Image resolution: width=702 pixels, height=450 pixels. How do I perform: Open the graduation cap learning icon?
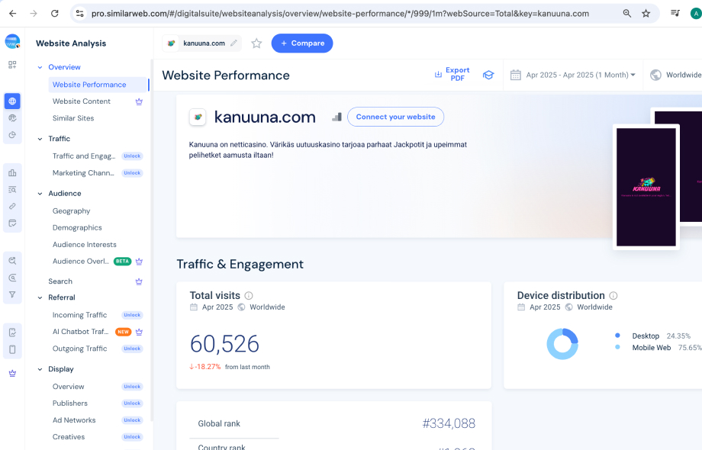(x=488, y=76)
